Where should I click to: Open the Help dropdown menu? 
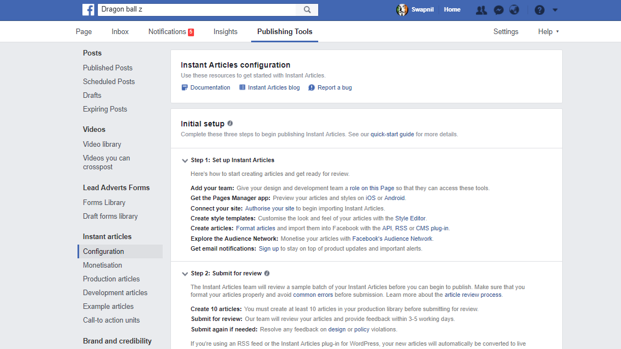(x=548, y=32)
